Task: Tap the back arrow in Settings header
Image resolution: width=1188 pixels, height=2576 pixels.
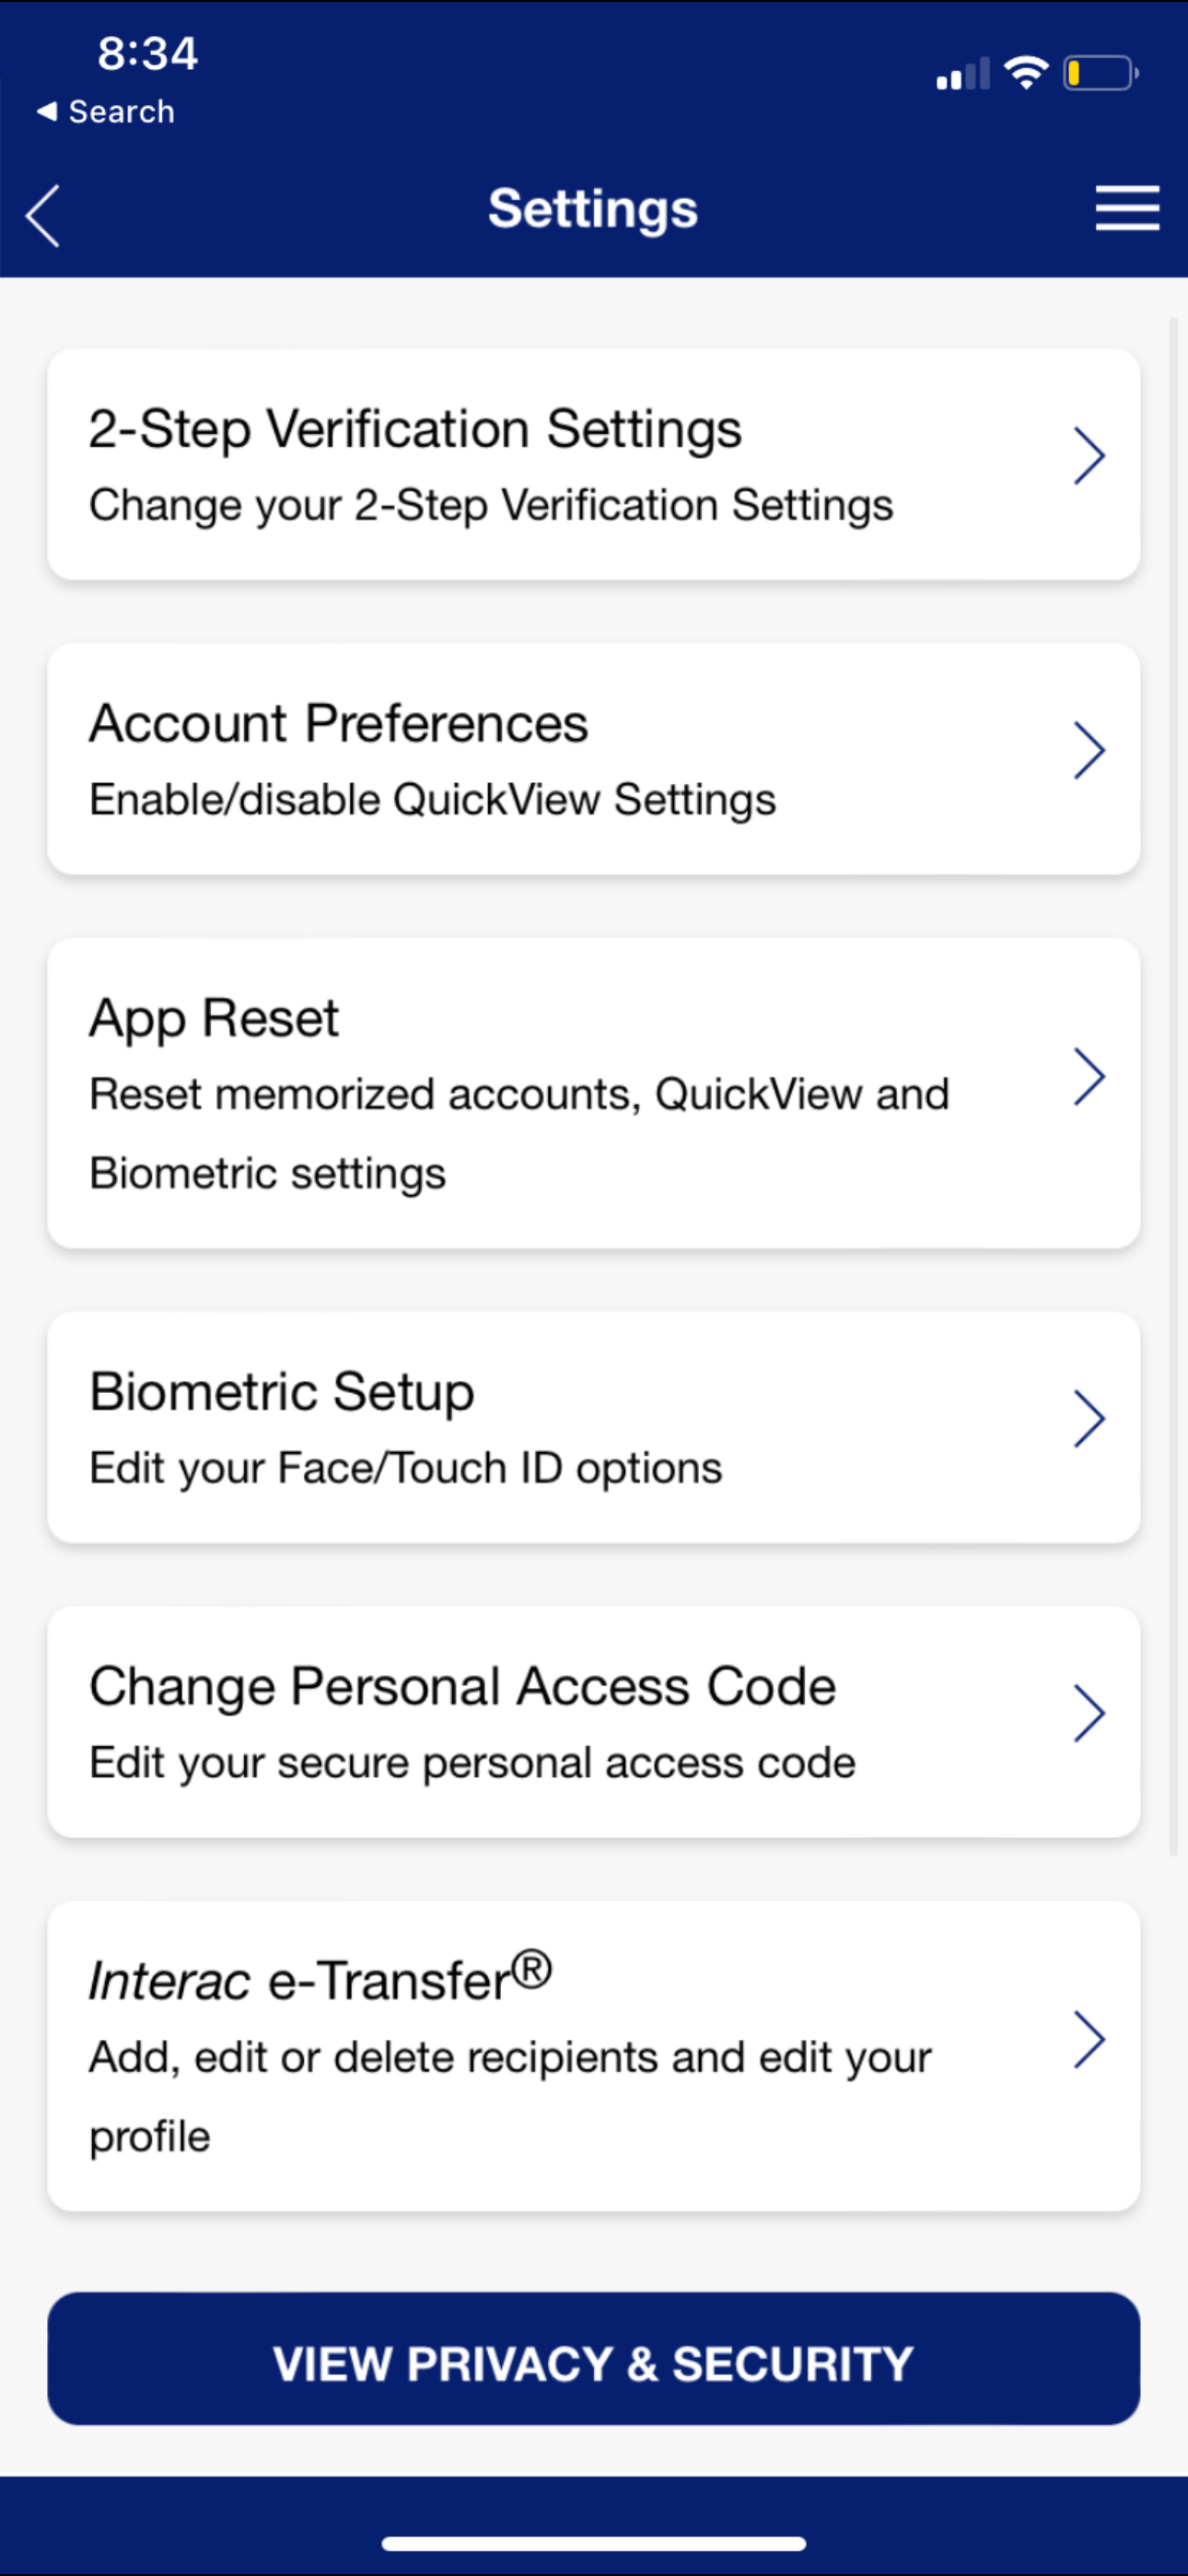Action: point(43,214)
